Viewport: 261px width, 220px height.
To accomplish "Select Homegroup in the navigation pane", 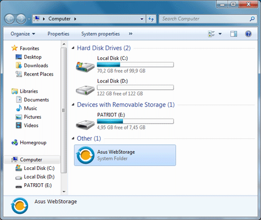I will (x=33, y=142).
